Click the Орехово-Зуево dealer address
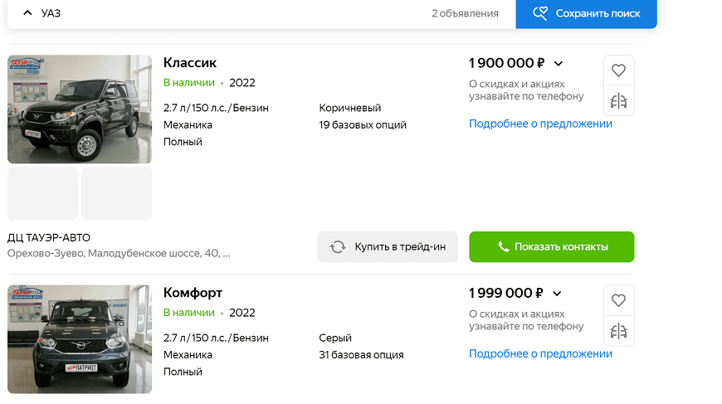Viewport: 722px width, 404px height. click(119, 254)
